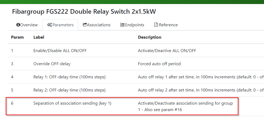Open the Associations tab

pyautogui.click(x=96, y=25)
